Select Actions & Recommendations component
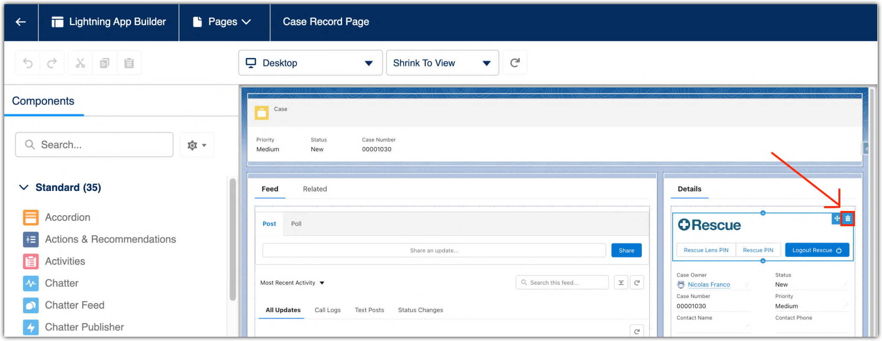 (100, 240)
